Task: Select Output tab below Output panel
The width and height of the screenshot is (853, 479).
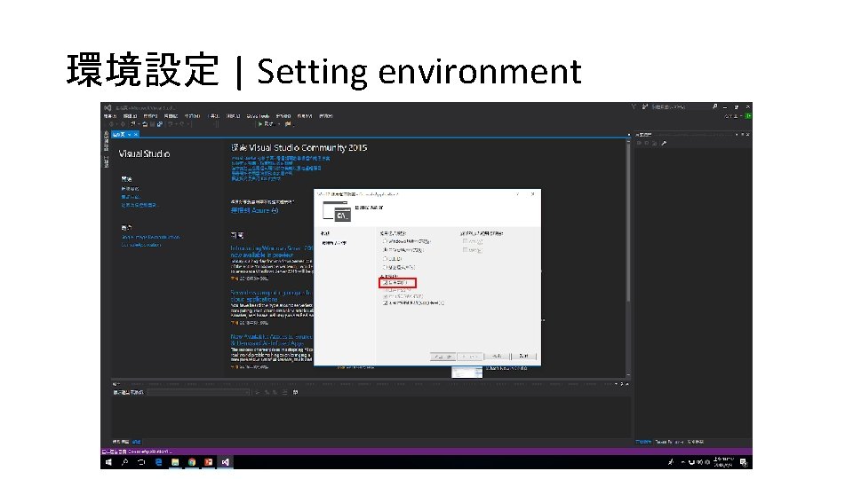Action: [137, 442]
